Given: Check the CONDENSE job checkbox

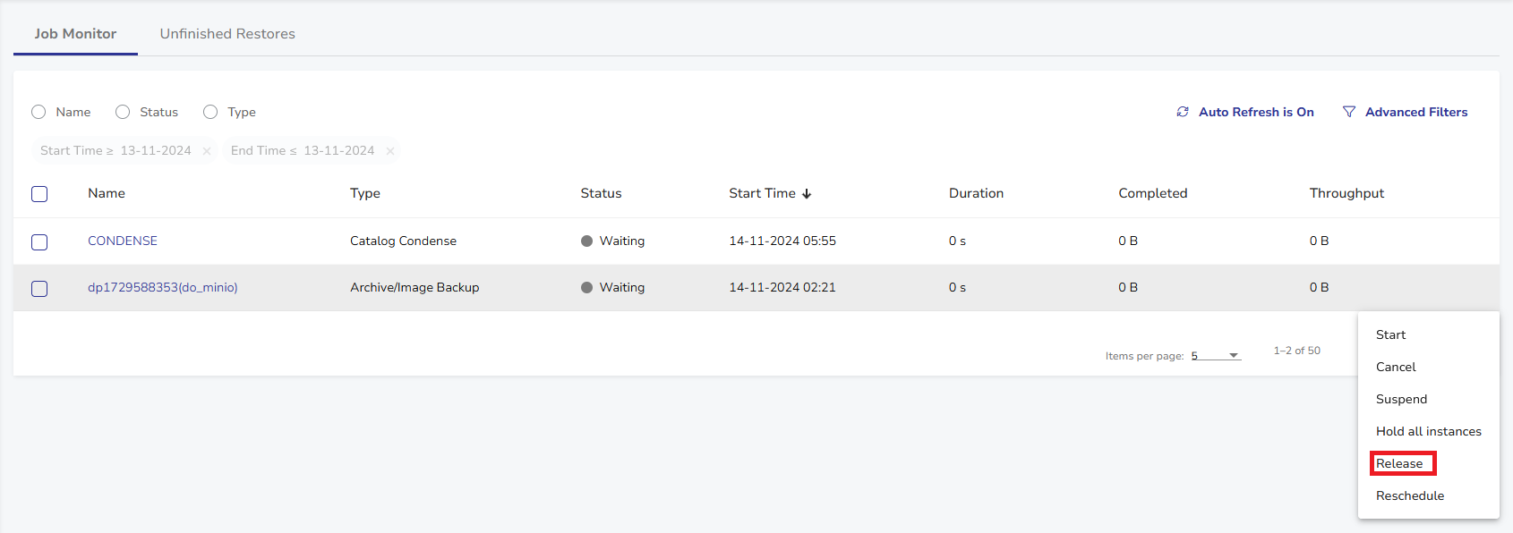Looking at the screenshot, I should coord(39,242).
